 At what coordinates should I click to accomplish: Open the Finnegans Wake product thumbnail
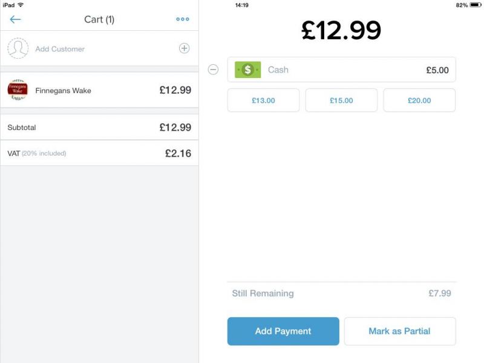pyautogui.click(x=18, y=90)
